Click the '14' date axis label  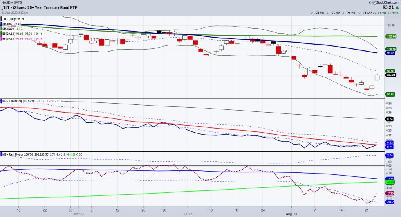tap(341, 210)
